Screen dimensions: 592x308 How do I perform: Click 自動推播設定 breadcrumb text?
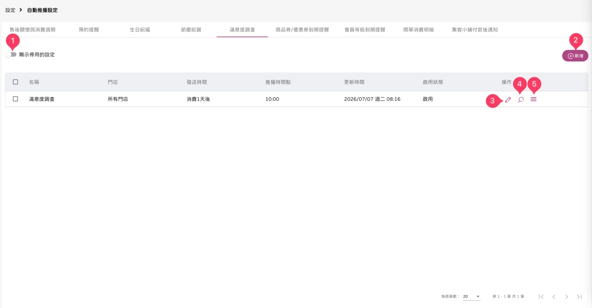click(x=42, y=10)
